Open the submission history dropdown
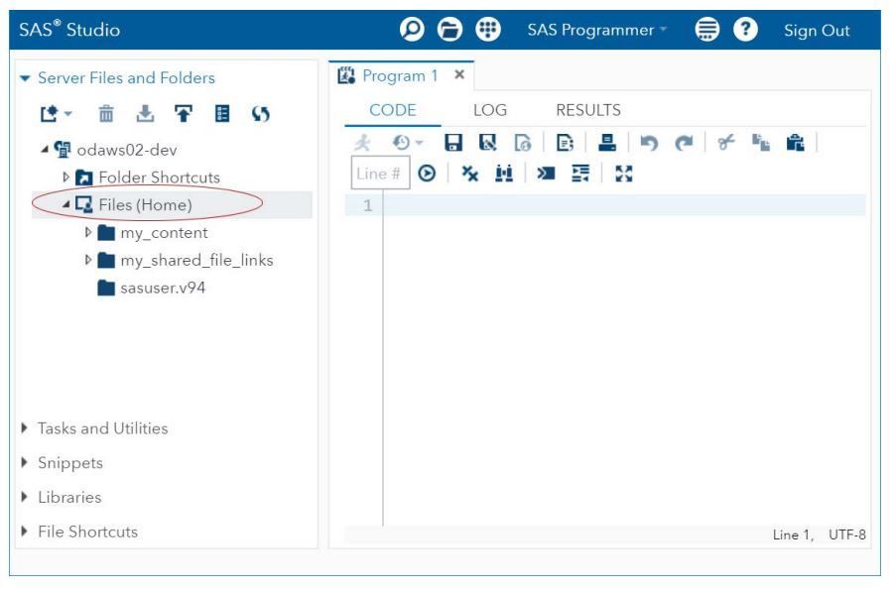Screen dimensions: 896x593 tap(408, 142)
